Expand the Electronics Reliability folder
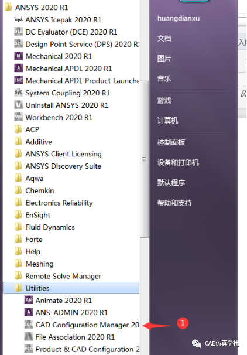 59,203
